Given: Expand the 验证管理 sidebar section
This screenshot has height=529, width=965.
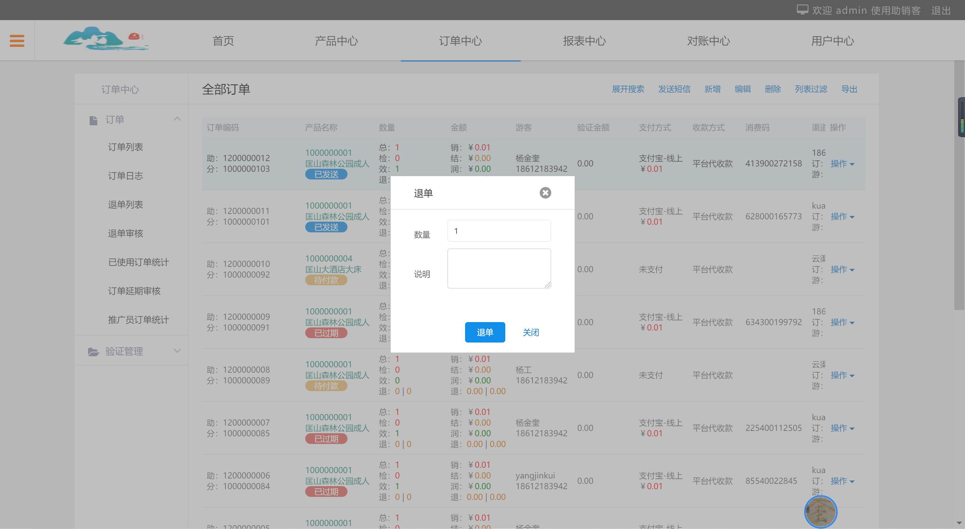Looking at the screenshot, I should pos(177,351).
